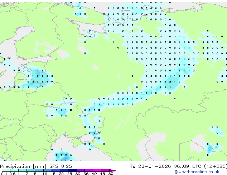Screen dimensions: 227x175
Task: Select the 35–40 mm legend color swatch
Action: (88, 170)
